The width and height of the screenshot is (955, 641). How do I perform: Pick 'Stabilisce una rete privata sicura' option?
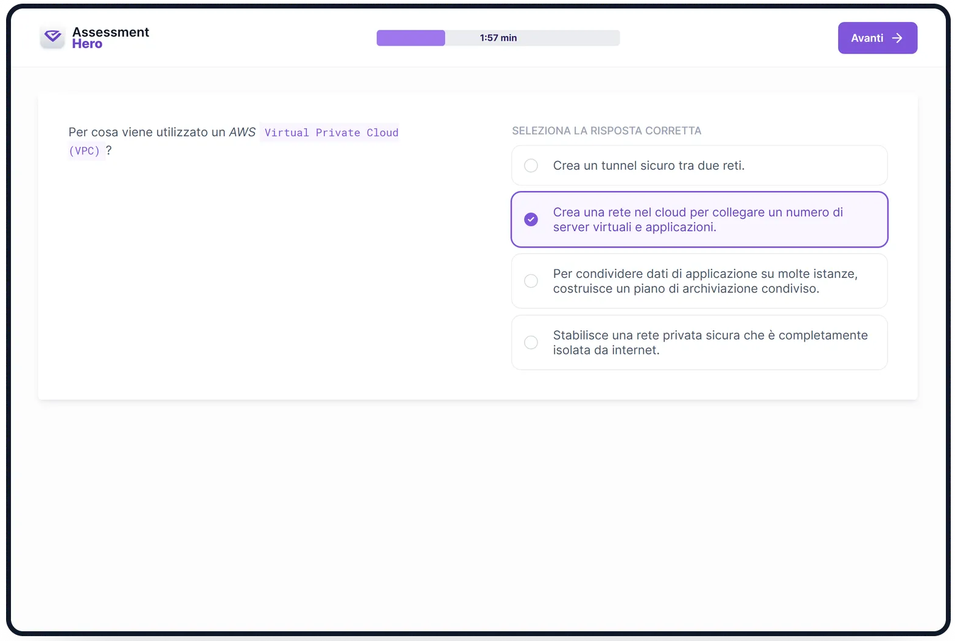click(699, 342)
